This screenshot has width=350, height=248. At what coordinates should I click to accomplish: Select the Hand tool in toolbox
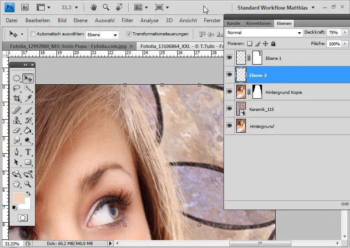(x=17, y=184)
